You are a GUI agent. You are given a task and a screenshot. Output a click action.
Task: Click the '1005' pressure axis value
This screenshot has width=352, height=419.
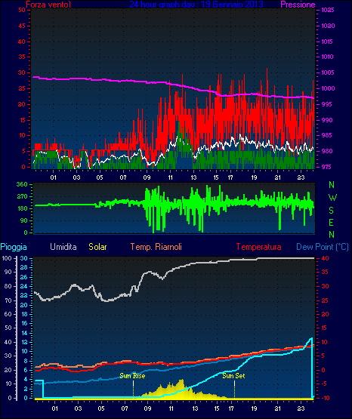[327, 72]
